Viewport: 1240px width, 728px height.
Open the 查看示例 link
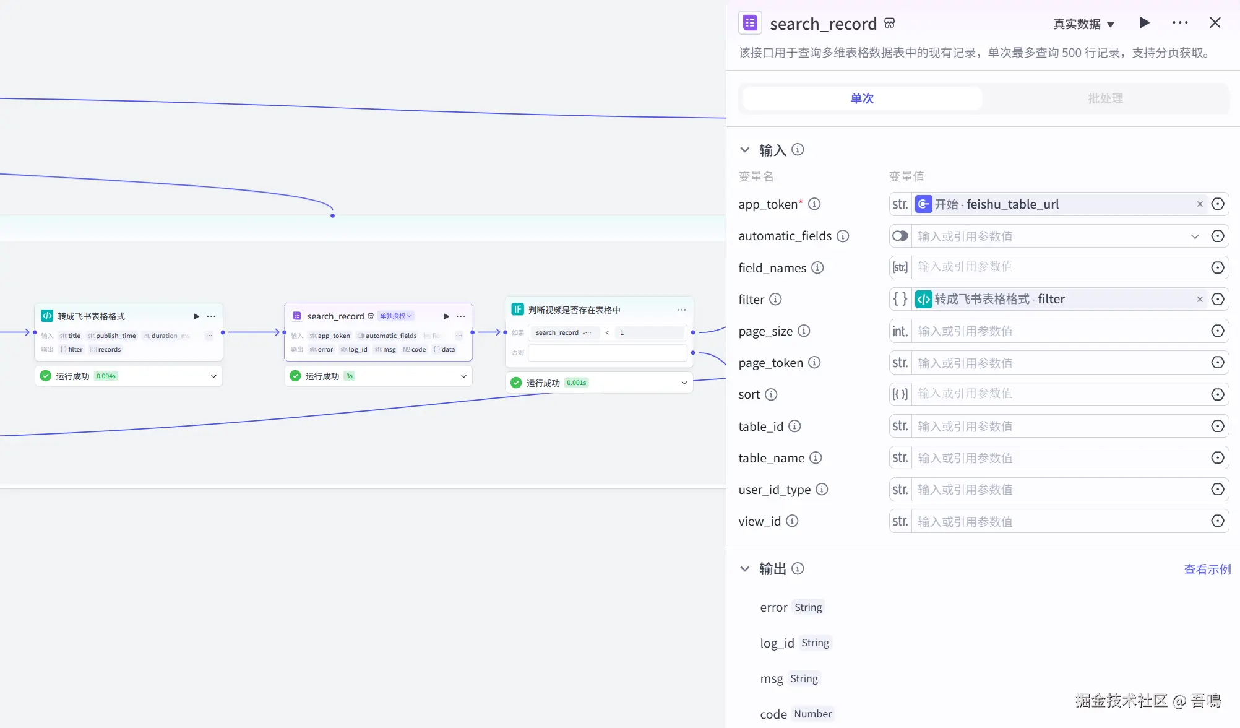(x=1207, y=570)
